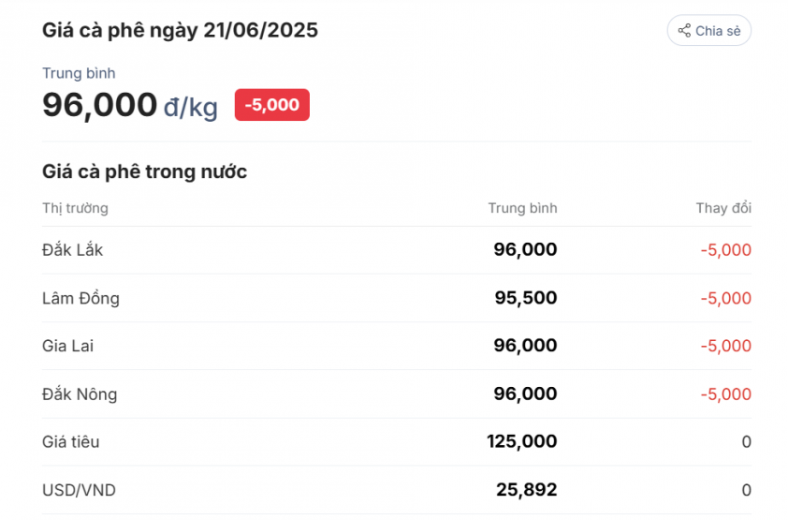Choose the Gia Lai market row
This screenshot has height=520, width=788.
67,346
